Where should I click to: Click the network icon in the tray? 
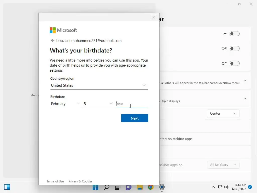tap(220, 187)
